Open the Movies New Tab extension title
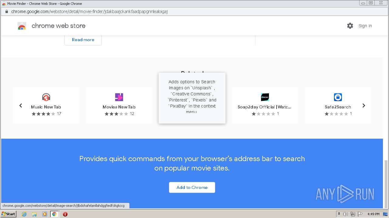389x218 pixels. (119, 107)
